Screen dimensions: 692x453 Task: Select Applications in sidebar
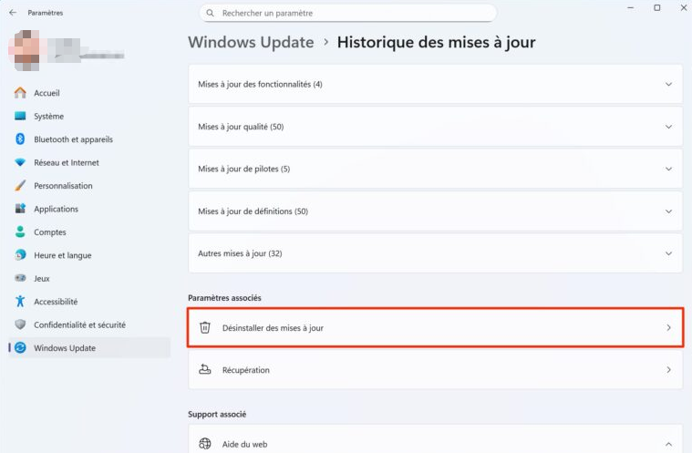tap(89, 209)
